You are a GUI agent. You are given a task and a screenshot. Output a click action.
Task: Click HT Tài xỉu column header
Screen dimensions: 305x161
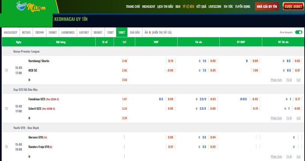283,42
